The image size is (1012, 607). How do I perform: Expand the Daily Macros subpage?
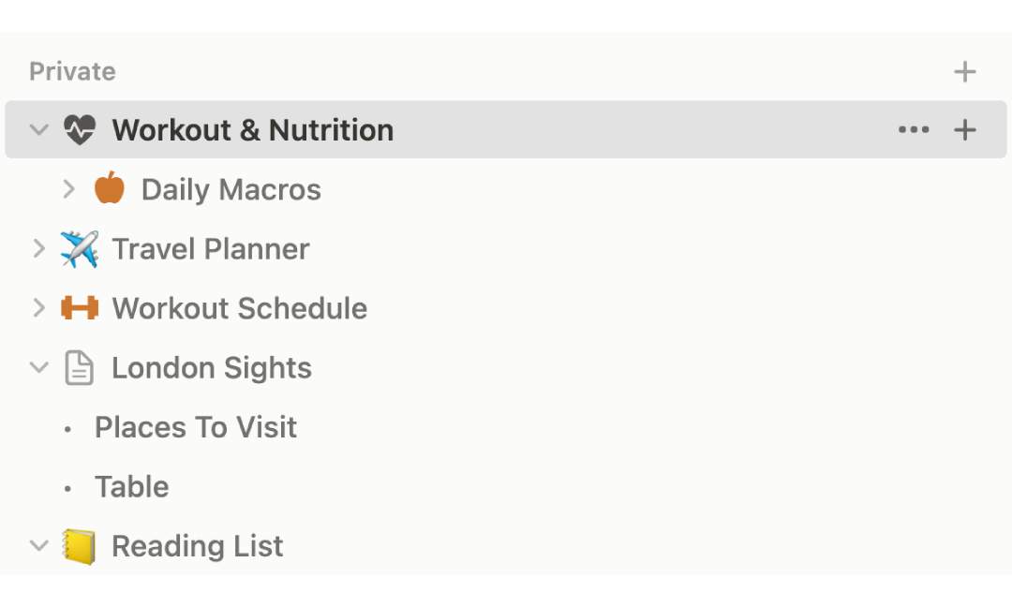[x=68, y=189]
